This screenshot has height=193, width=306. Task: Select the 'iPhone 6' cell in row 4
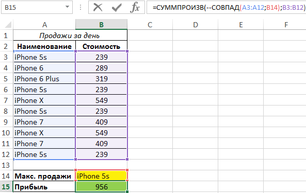pos(44,68)
